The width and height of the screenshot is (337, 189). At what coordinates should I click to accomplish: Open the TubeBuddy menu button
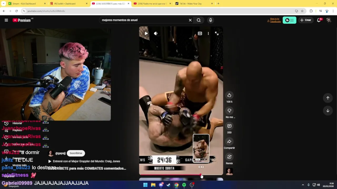coord(289,20)
